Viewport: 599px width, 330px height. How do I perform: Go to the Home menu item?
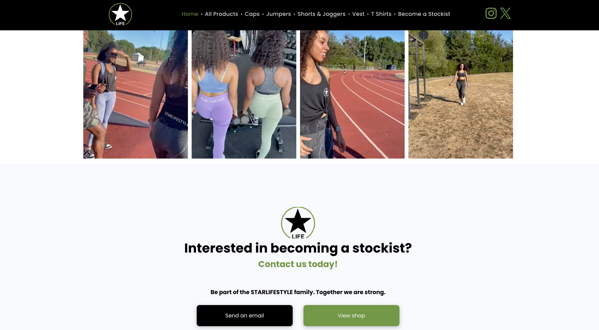pos(190,14)
